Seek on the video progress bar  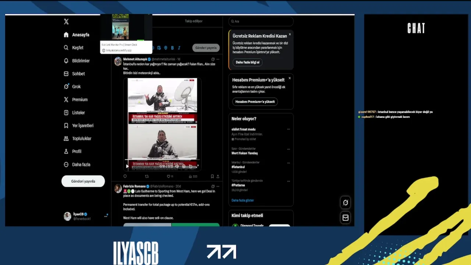162,160
